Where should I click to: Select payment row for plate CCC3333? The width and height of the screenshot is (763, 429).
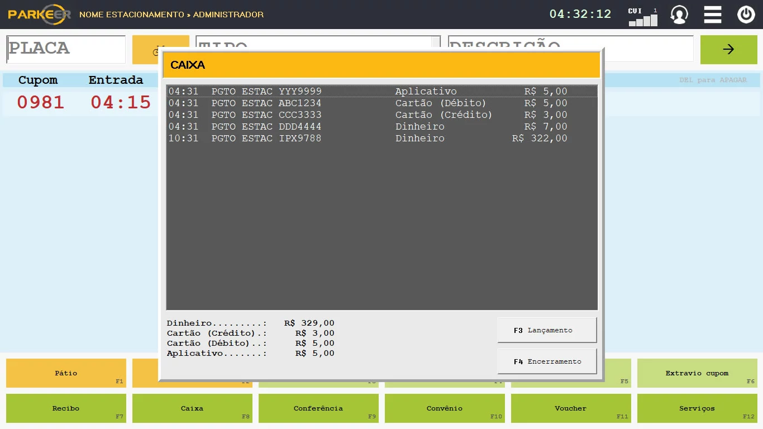pos(382,115)
